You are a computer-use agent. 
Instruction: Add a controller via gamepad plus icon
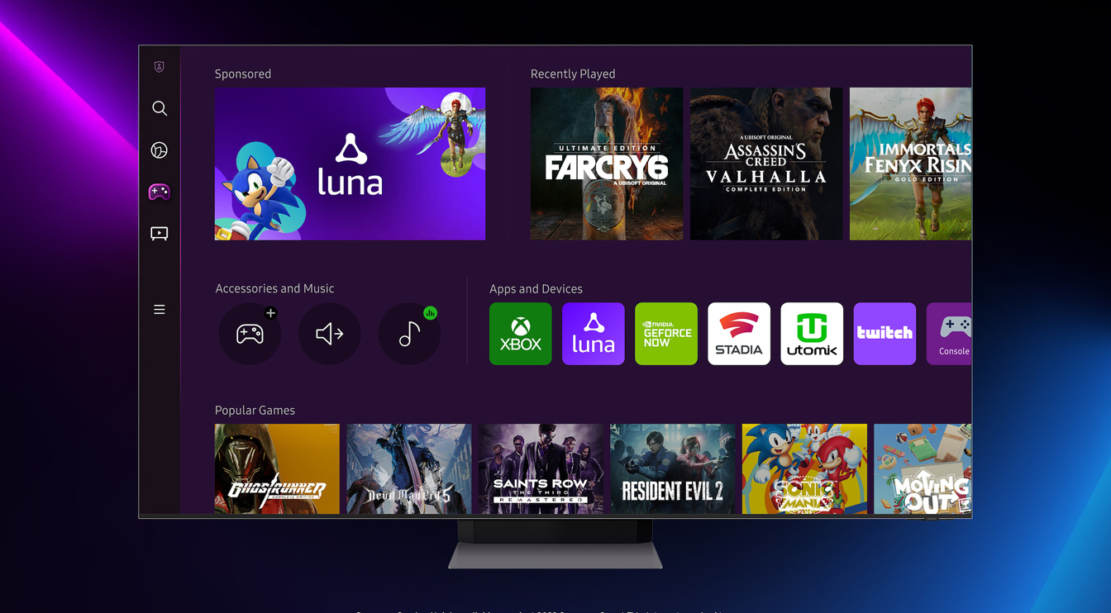250,334
